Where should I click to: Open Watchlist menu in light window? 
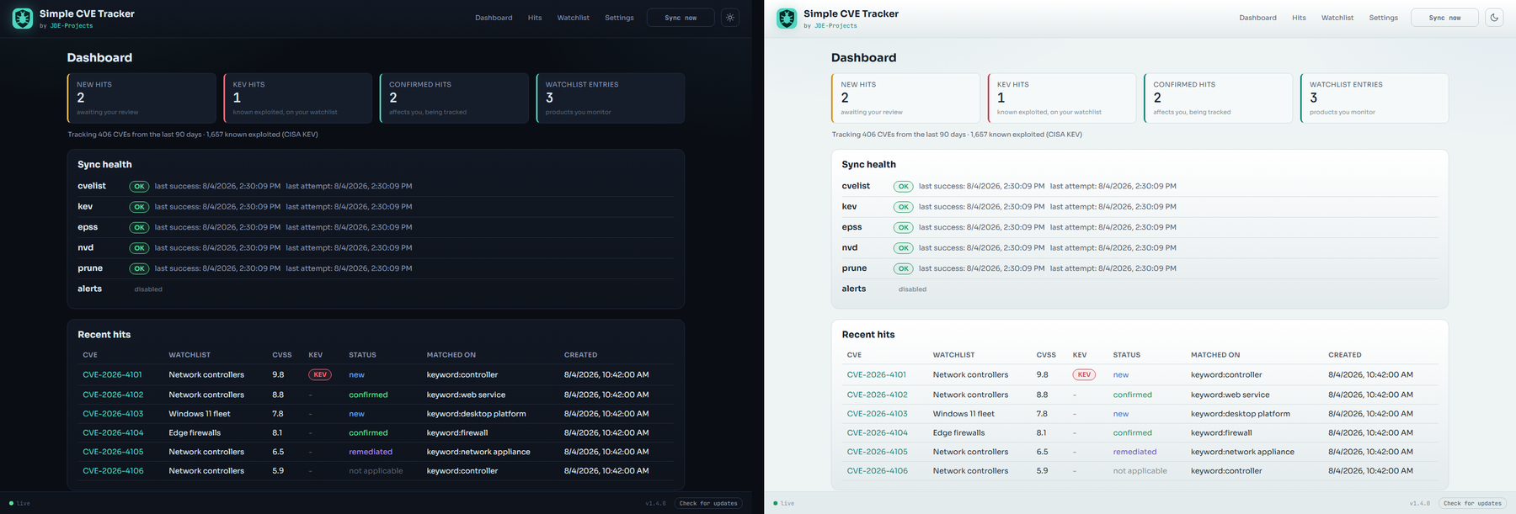click(x=1337, y=18)
